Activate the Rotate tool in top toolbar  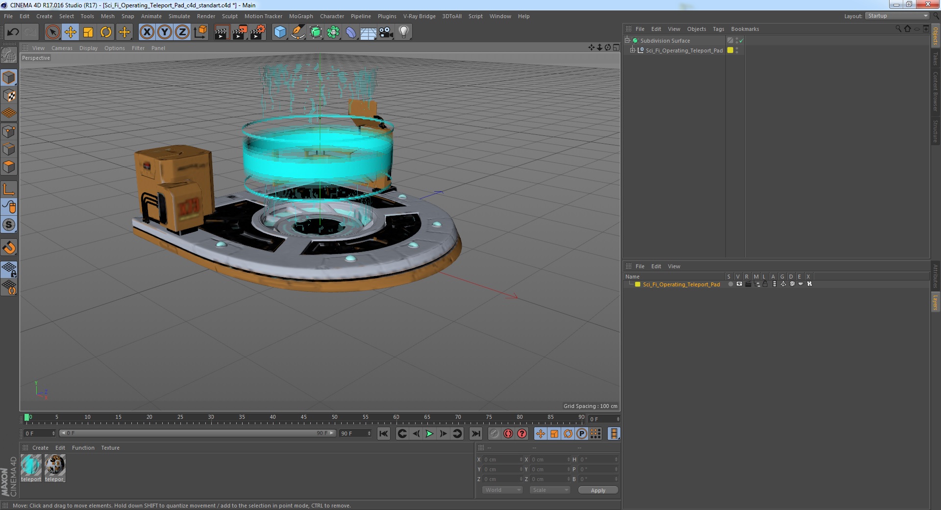[x=106, y=32]
